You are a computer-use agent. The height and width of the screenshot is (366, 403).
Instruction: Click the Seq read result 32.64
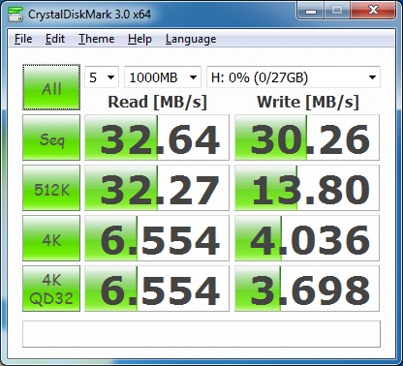(157, 137)
